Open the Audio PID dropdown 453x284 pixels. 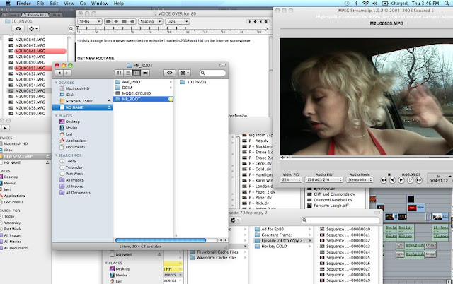click(x=324, y=179)
